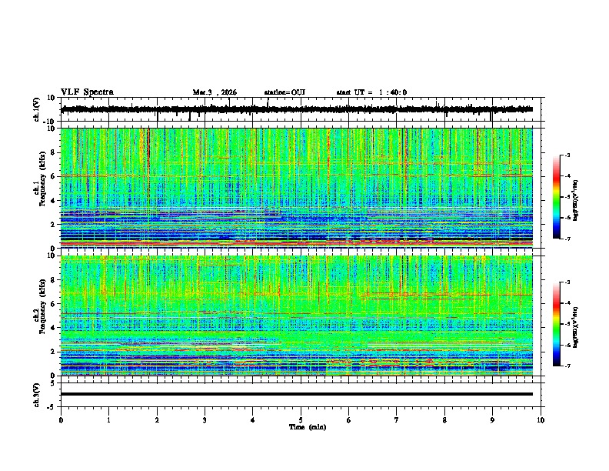Click time axis tick label "5"
The width and height of the screenshot is (609, 471).
(x=301, y=420)
